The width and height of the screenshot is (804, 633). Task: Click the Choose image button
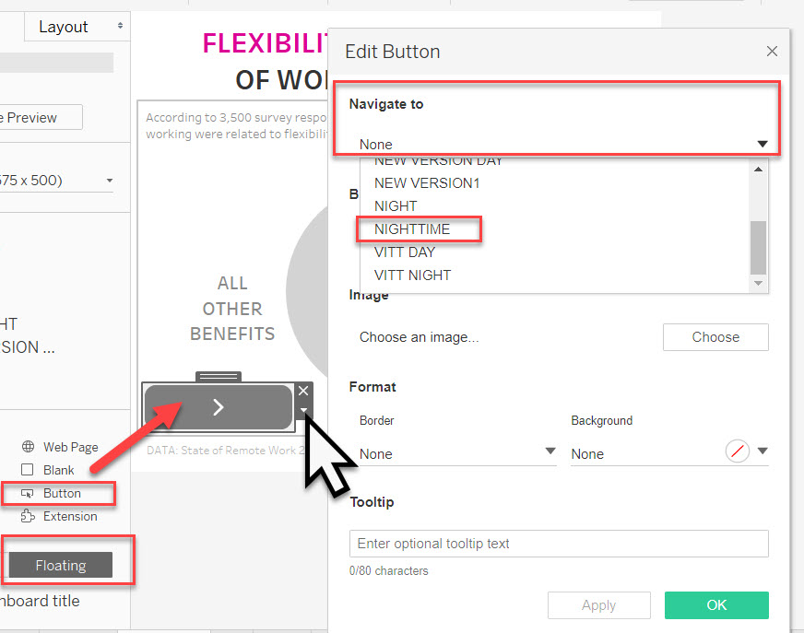715,337
